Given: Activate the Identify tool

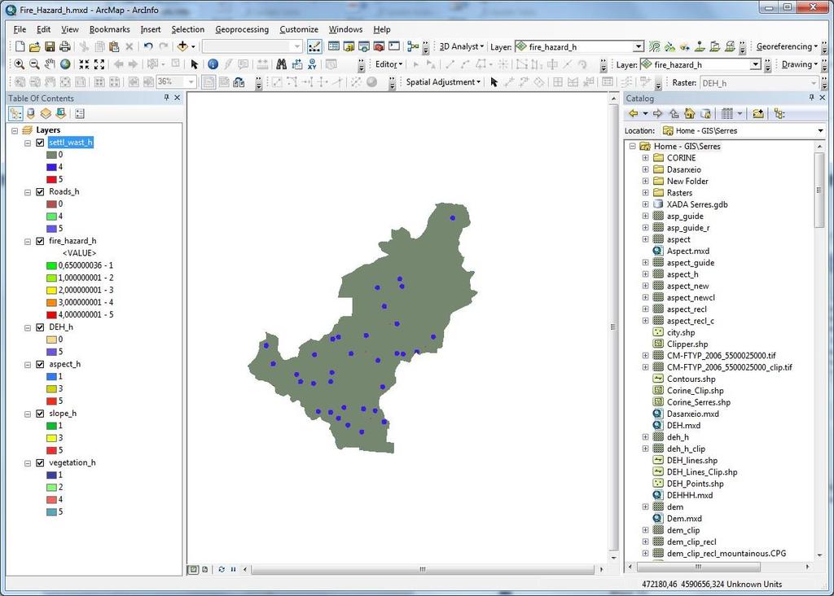Looking at the screenshot, I should (213, 64).
